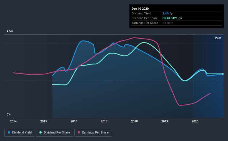
Task: Click the 2017 x-axis label
Action: pyautogui.click(x=104, y=121)
